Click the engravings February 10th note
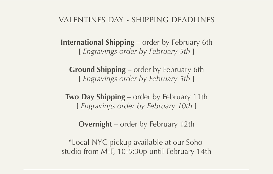 click(136, 106)
